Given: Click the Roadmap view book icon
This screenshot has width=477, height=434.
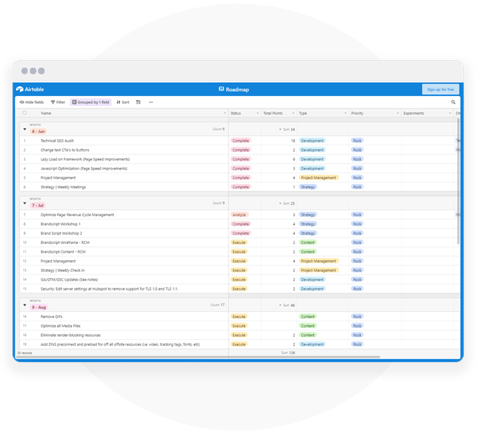Looking at the screenshot, I should click(221, 89).
